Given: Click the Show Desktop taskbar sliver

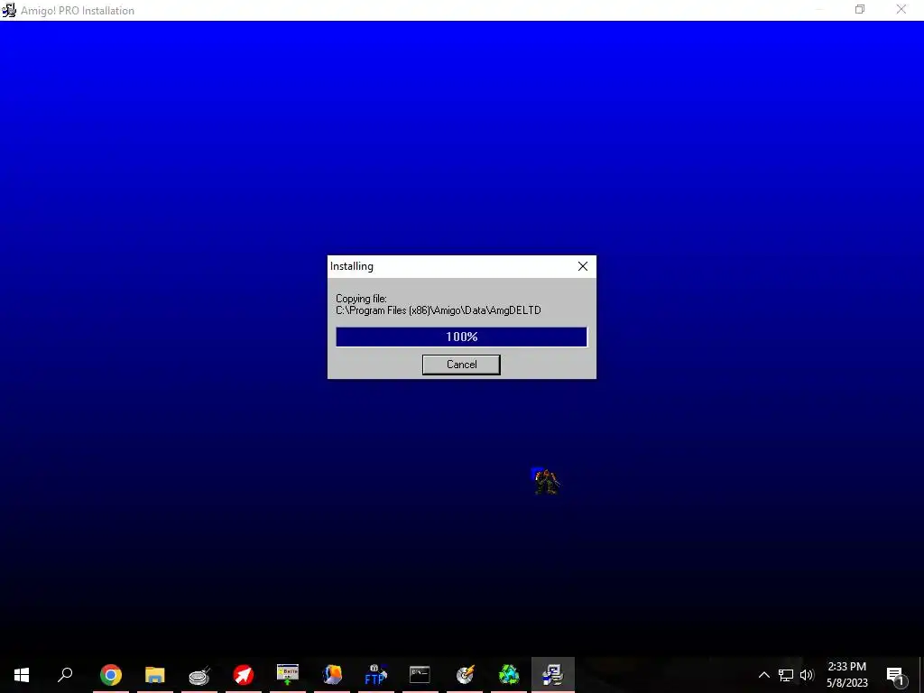Looking at the screenshot, I should pyautogui.click(x=921, y=675).
